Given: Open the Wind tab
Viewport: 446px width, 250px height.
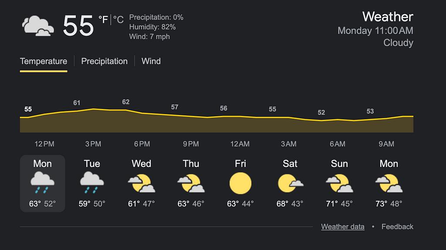Looking at the screenshot, I should pyautogui.click(x=151, y=61).
